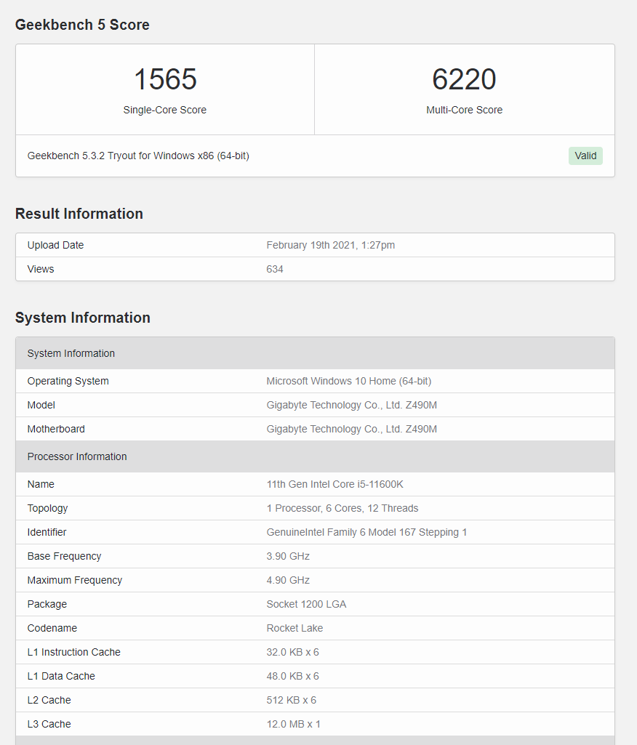The image size is (637, 745).
Task: Select GenuineIntel Family 6 Model 167 identifier
Action: (x=366, y=532)
